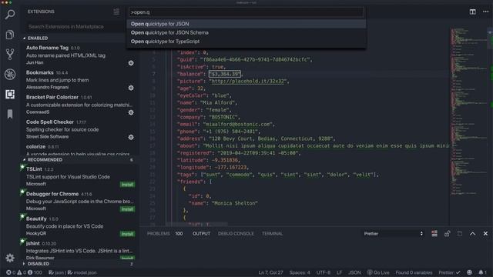Select the Bracket Pair Colorizer extension
The image size is (493, 277).
coord(79,105)
